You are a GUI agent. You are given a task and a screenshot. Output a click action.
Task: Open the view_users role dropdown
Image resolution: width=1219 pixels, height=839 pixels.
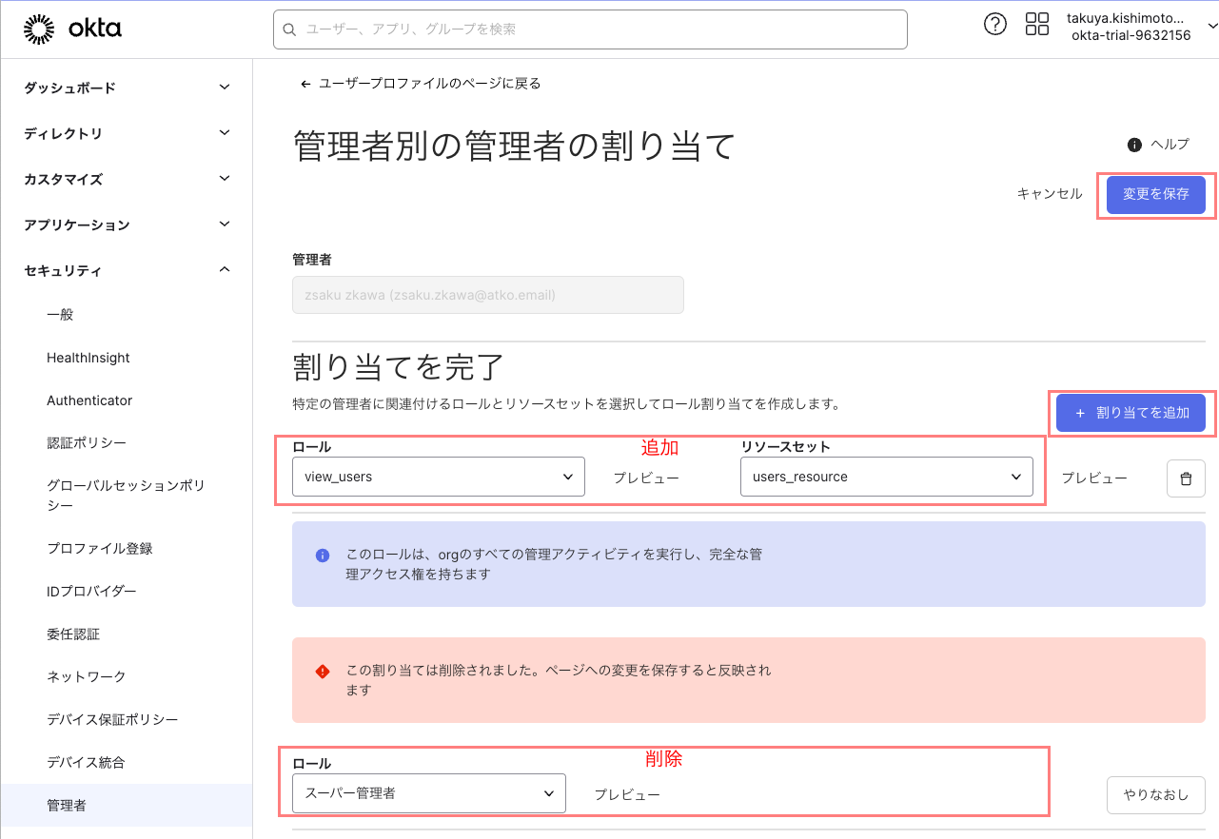point(439,477)
